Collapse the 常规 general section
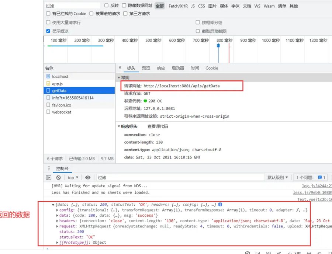 coord(119,78)
